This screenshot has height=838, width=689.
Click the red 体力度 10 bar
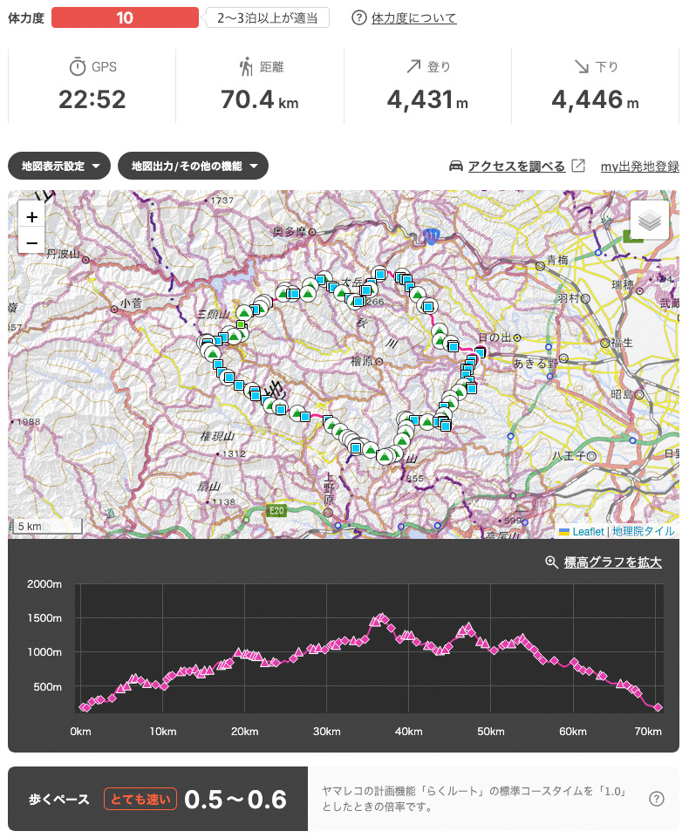125,17
